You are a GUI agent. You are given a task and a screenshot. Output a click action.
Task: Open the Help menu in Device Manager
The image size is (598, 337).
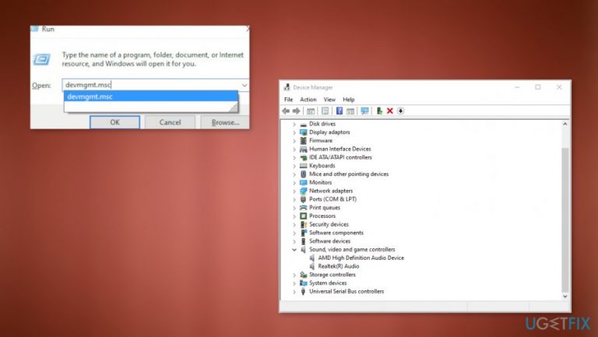tap(349, 100)
